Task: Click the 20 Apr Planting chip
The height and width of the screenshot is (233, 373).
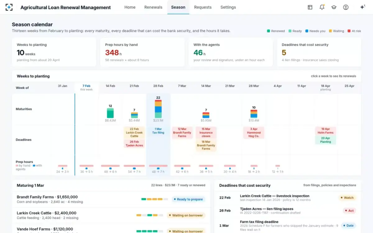Action: click(325, 140)
